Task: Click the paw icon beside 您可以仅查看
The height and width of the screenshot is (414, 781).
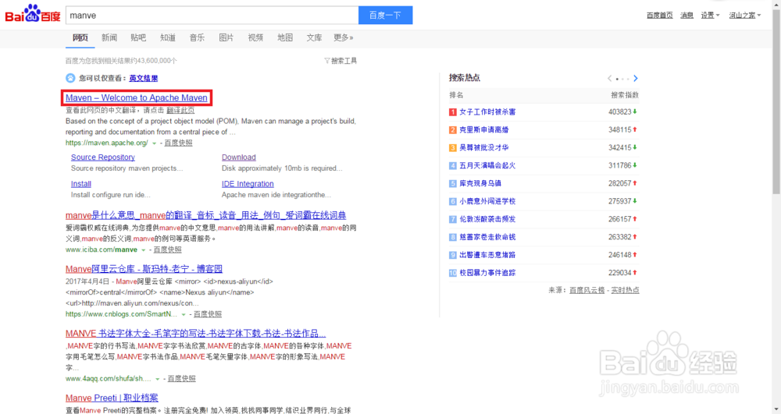Action: [70, 78]
